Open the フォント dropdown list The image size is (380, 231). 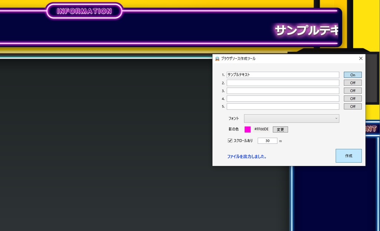291,118
